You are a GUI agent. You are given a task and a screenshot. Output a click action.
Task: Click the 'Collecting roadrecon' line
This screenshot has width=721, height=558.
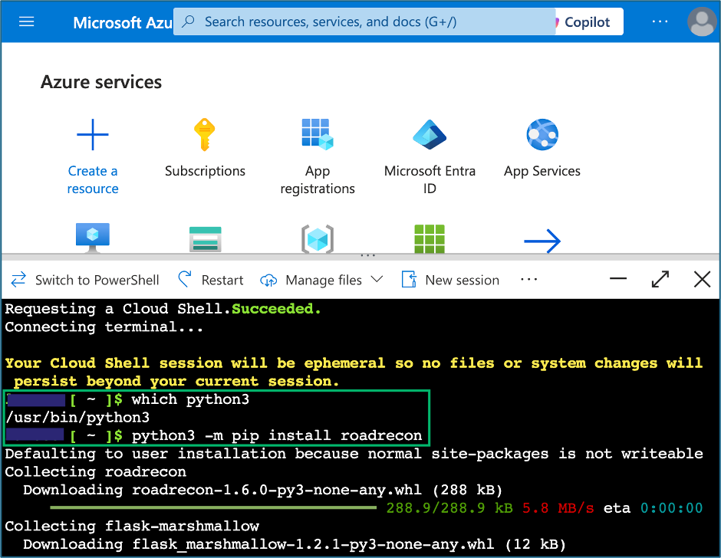(x=96, y=471)
